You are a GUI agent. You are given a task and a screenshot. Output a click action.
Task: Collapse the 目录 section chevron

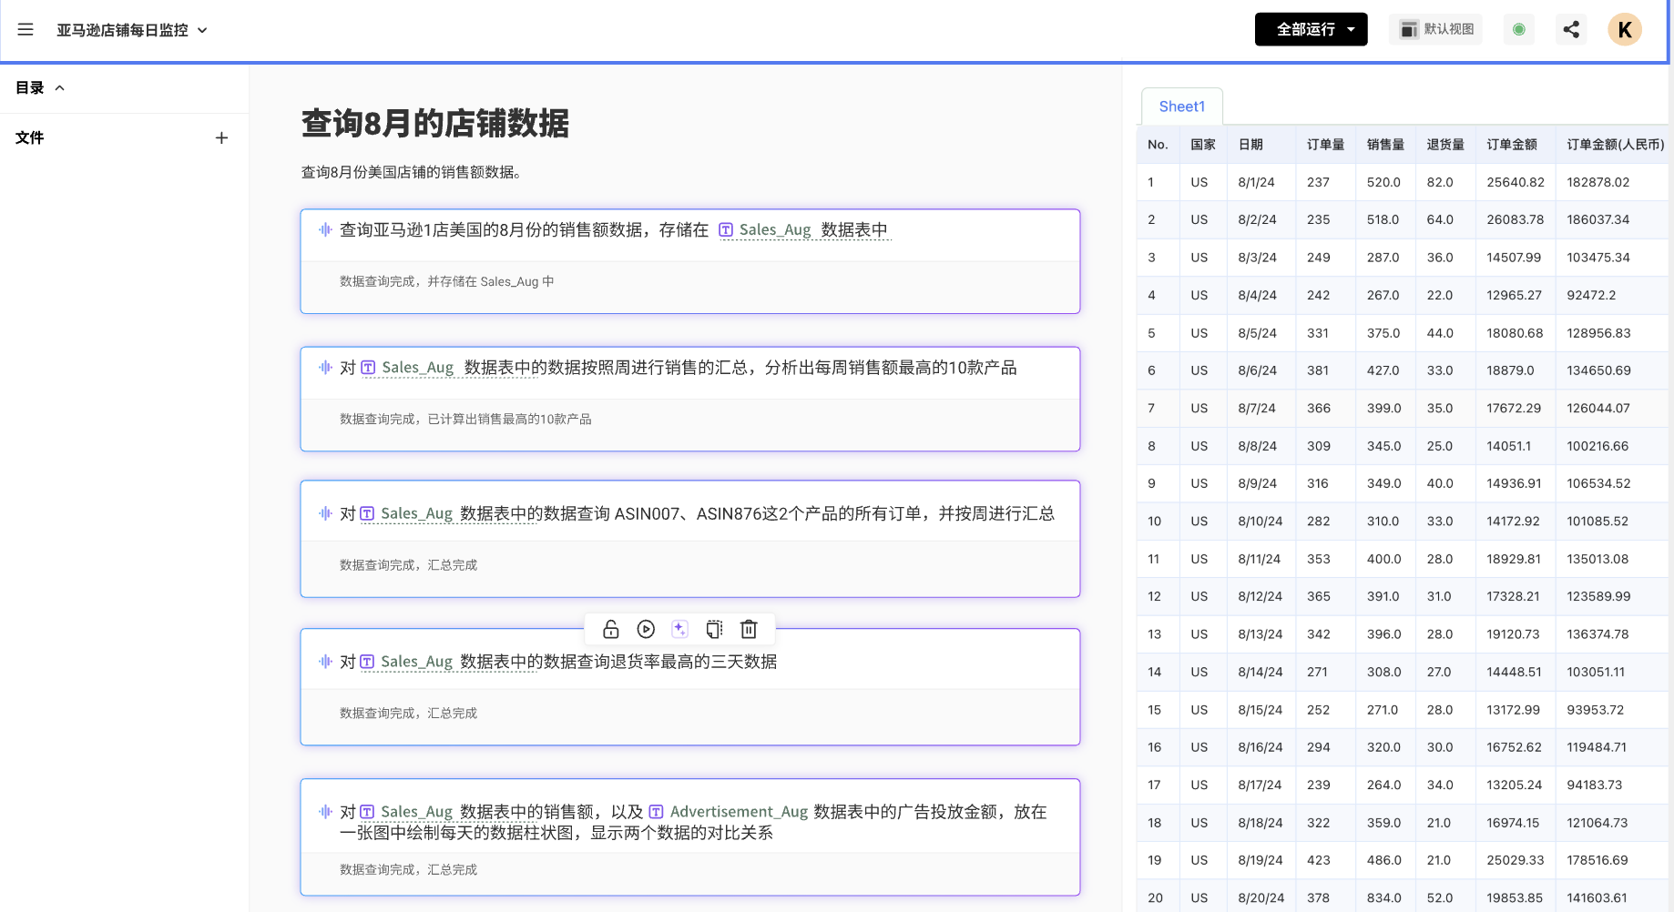click(60, 88)
